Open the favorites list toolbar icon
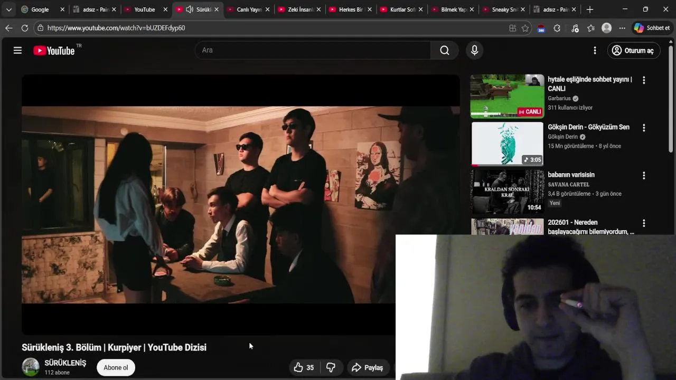Screen dimensions: 676x380 pos(591,28)
